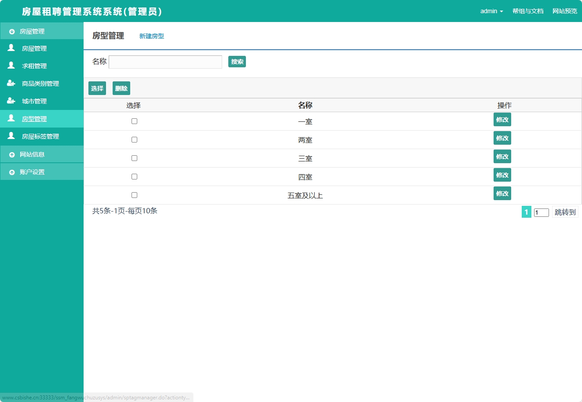Open 帮组与文档 from the top bar

coord(527,11)
